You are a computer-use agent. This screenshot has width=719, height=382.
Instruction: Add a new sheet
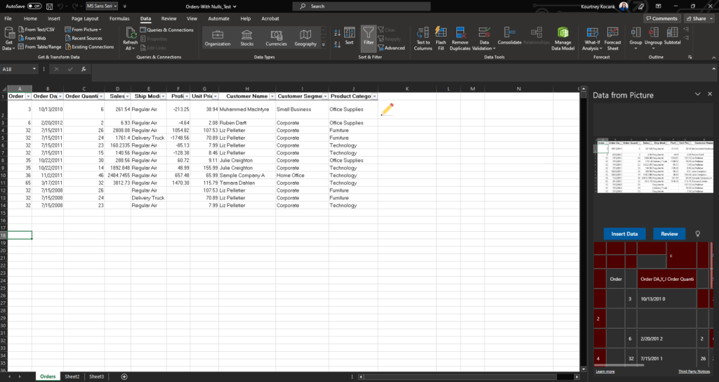tap(124, 376)
